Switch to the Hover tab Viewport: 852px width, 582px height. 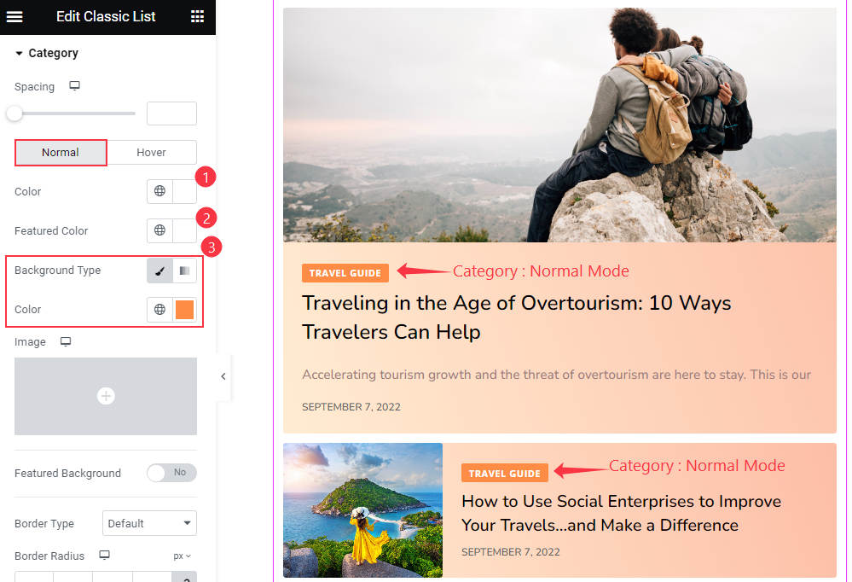[x=151, y=153]
